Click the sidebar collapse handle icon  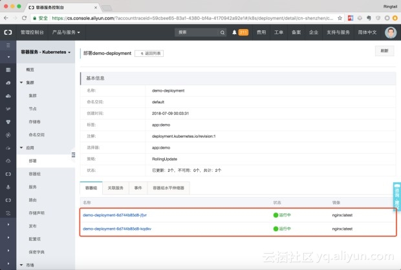pos(73,155)
